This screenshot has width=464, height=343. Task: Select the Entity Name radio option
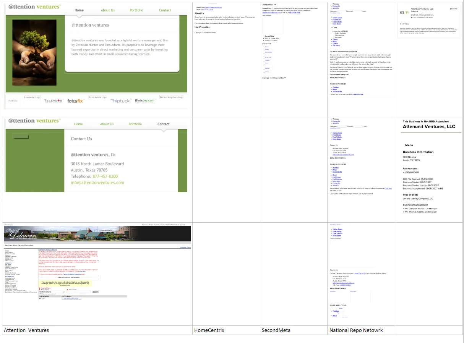39,290
